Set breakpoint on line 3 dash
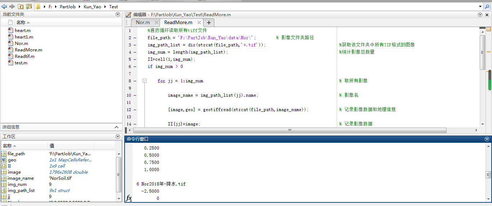Screen dimensions: 492x206 (135, 45)
